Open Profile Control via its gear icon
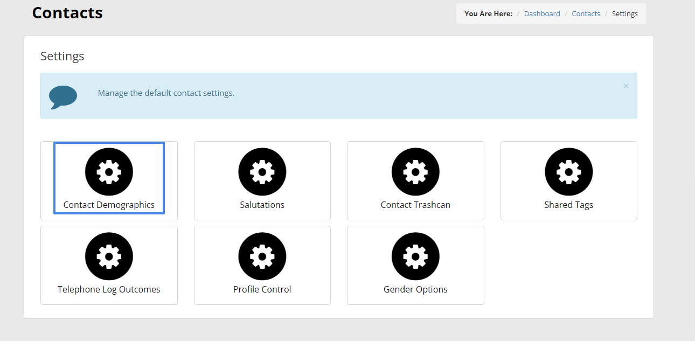 (x=262, y=256)
